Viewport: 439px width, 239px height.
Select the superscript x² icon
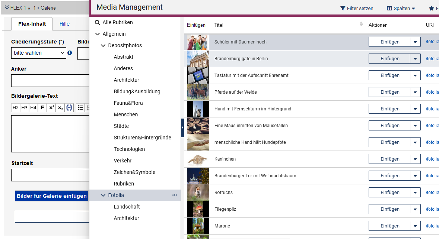(x=51, y=107)
